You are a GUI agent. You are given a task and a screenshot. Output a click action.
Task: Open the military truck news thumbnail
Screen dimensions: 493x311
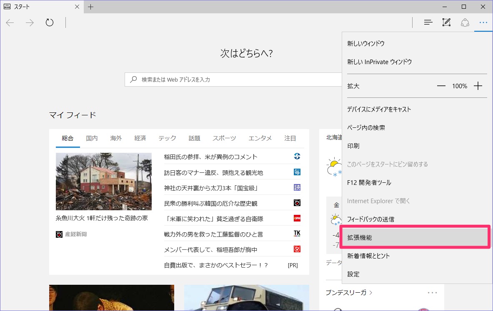click(247, 298)
